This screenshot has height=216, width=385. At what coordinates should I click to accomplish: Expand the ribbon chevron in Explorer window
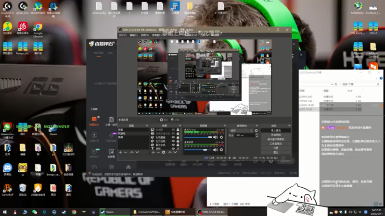pyautogui.click(x=377, y=78)
